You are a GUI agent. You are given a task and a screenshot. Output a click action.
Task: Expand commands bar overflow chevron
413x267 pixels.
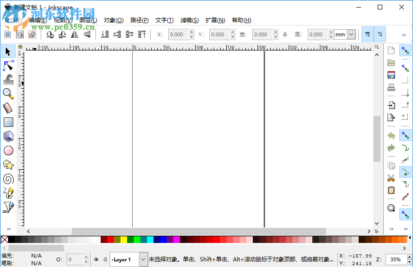pyautogui.click(x=392, y=229)
